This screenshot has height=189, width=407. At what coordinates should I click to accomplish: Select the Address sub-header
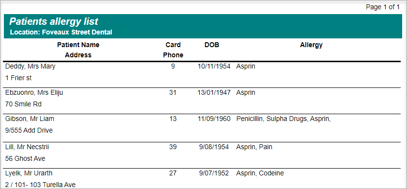tap(78, 55)
